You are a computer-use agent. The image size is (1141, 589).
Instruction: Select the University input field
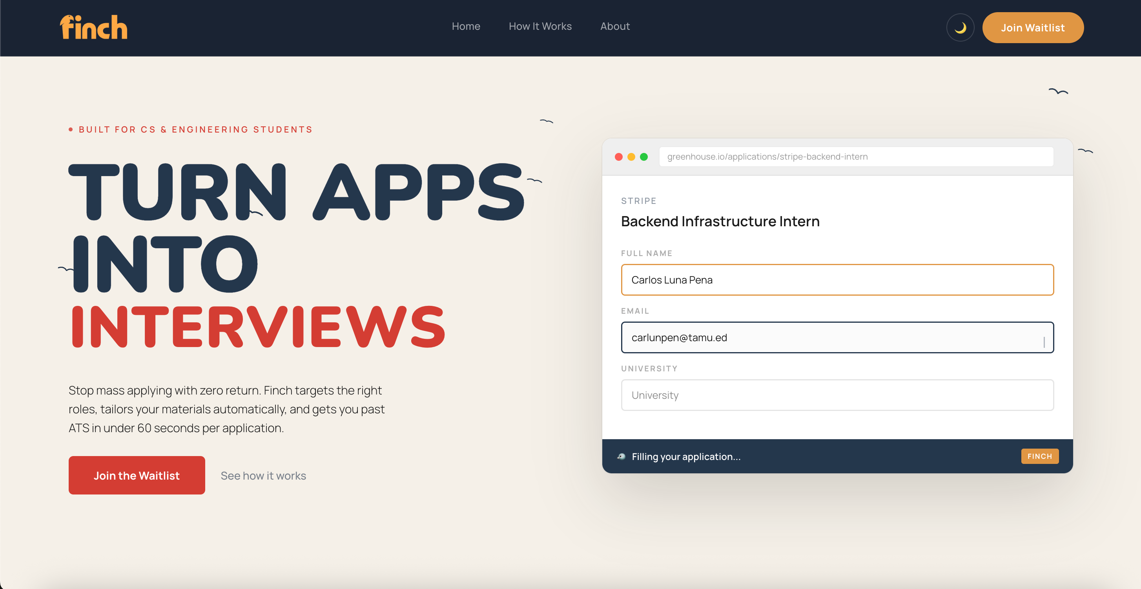837,395
